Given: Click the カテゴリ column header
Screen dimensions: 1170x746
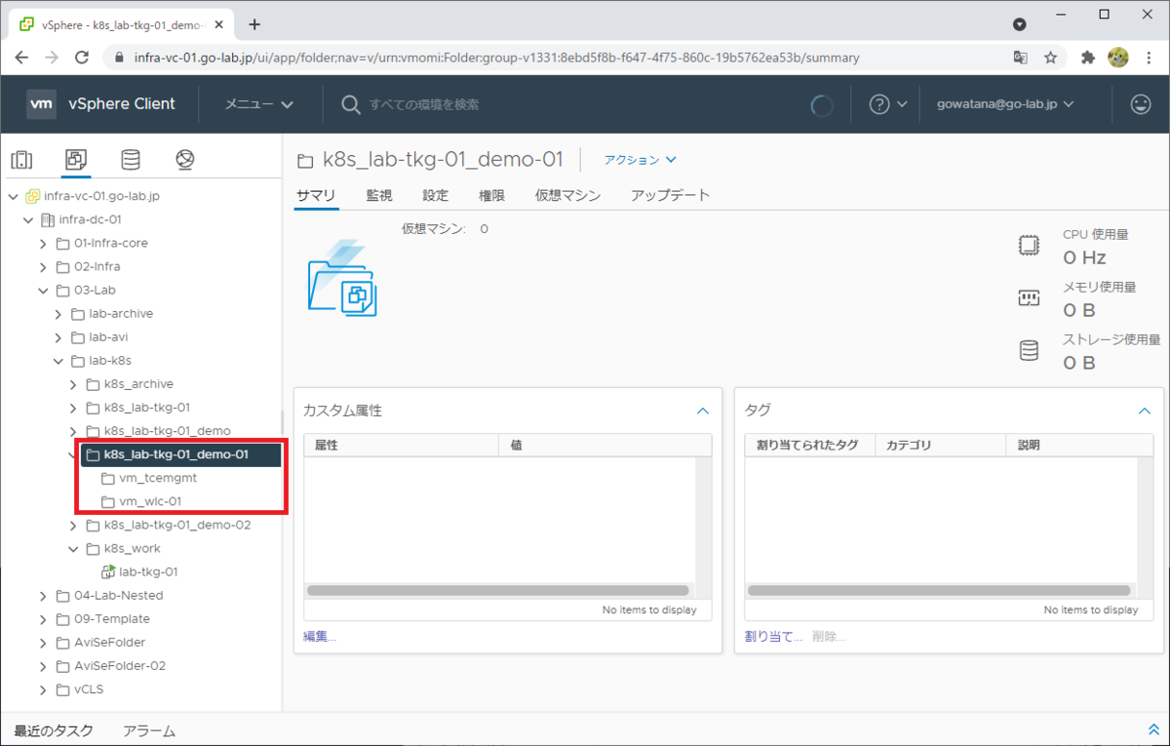Looking at the screenshot, I should point(940,445).
